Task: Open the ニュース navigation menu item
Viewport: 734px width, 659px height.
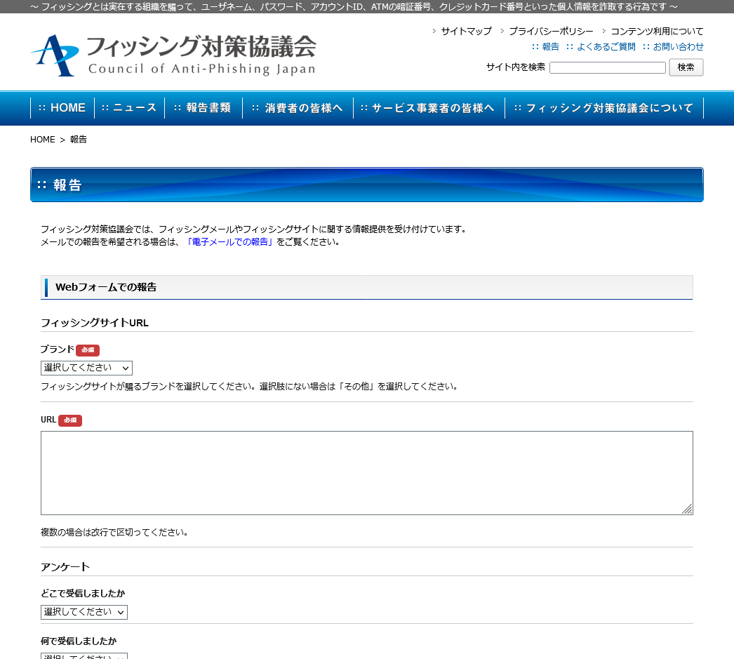Action: 129,108
